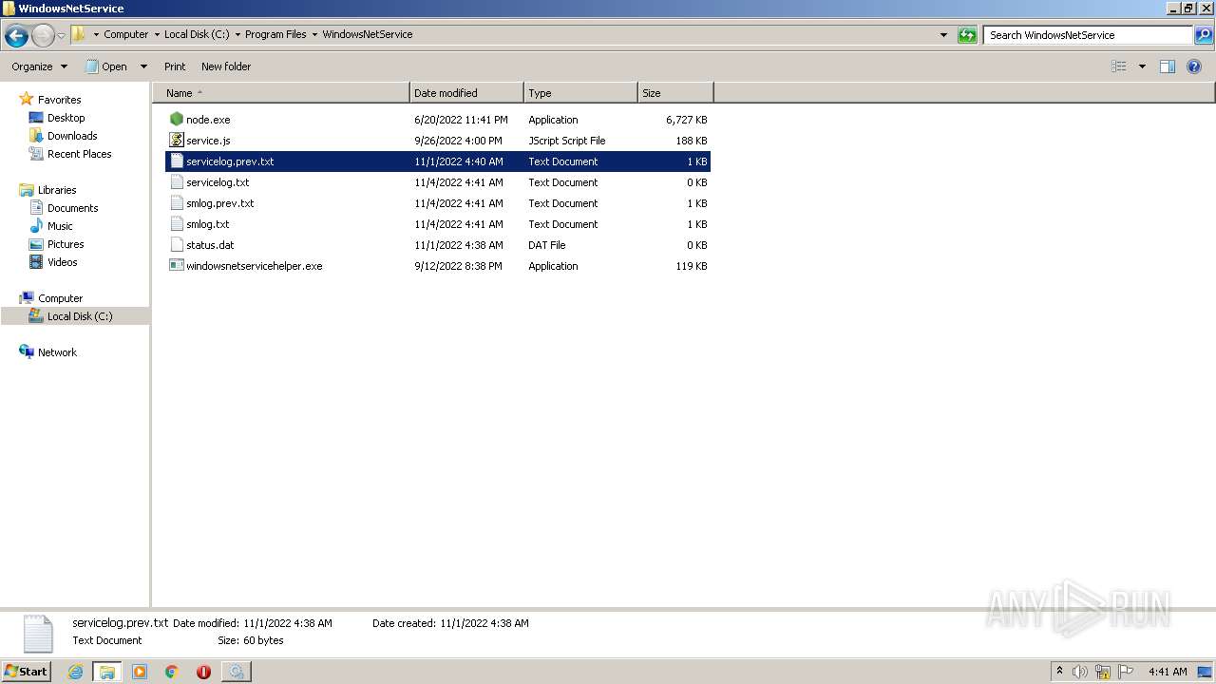Image resolution: width=1216 pixels, height=684 pixels.
Task: Sort by the Size column header
Action: click(675, 93)
